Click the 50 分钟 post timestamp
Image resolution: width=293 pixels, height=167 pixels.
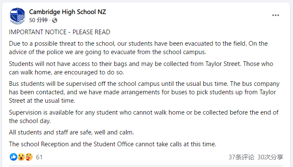click(x=38, y=20)
